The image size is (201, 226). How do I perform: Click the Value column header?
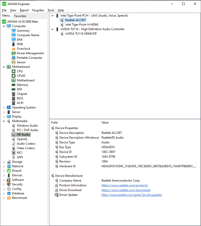point(148,123)
